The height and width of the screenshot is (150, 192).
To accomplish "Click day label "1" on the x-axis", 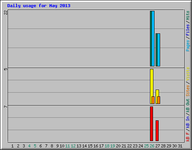I will 12,146.
